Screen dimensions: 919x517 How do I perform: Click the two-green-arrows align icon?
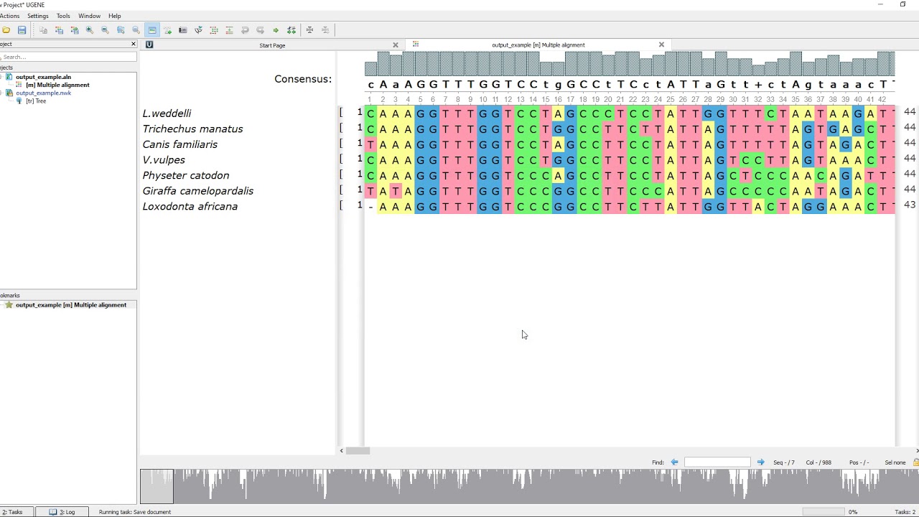click(291, 30)
